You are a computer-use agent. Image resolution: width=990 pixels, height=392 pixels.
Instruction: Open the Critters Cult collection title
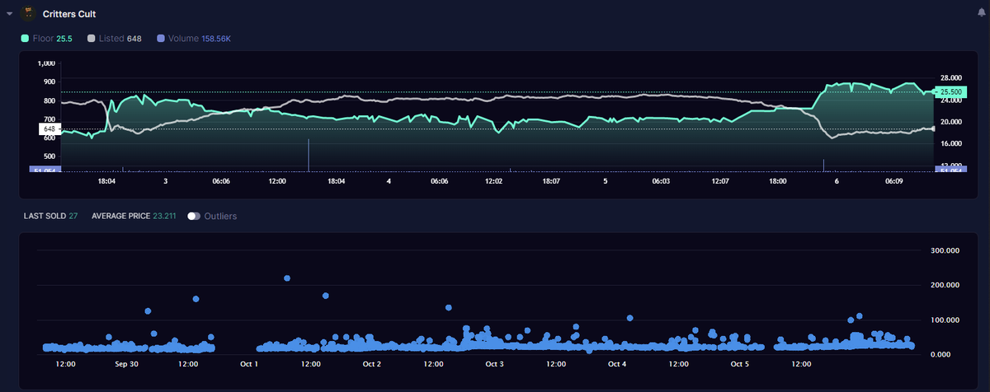[69, 14]
